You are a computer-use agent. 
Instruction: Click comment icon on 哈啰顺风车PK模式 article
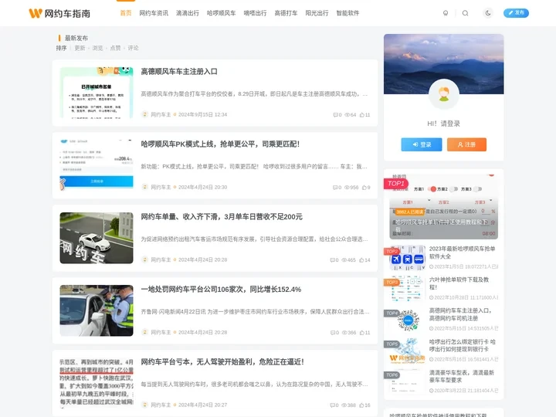(x=335, y=188)
